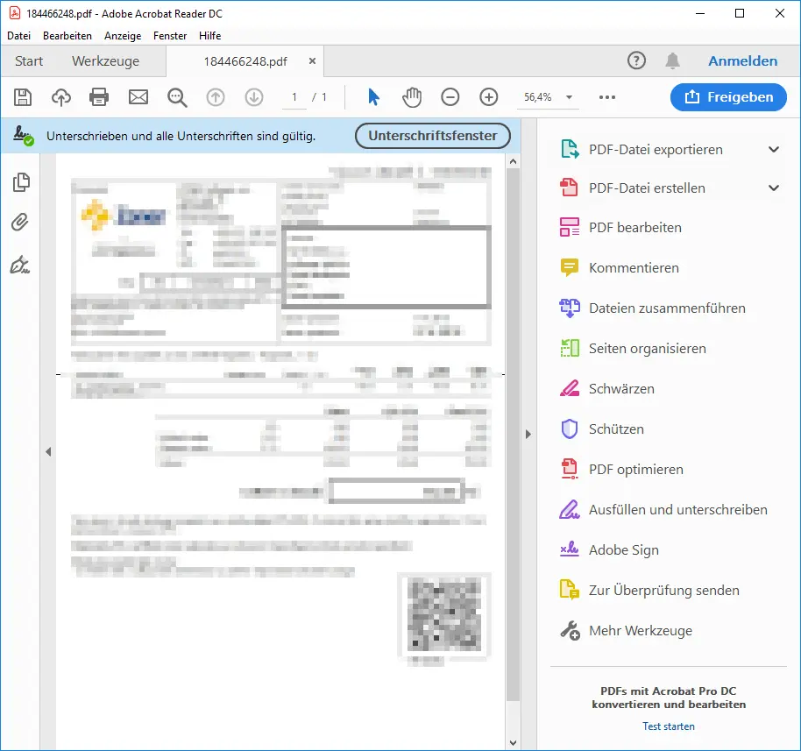Open Schützen tool
This screenshot has width=801, height=751.
pyautogui.click(x=616, y=429)
